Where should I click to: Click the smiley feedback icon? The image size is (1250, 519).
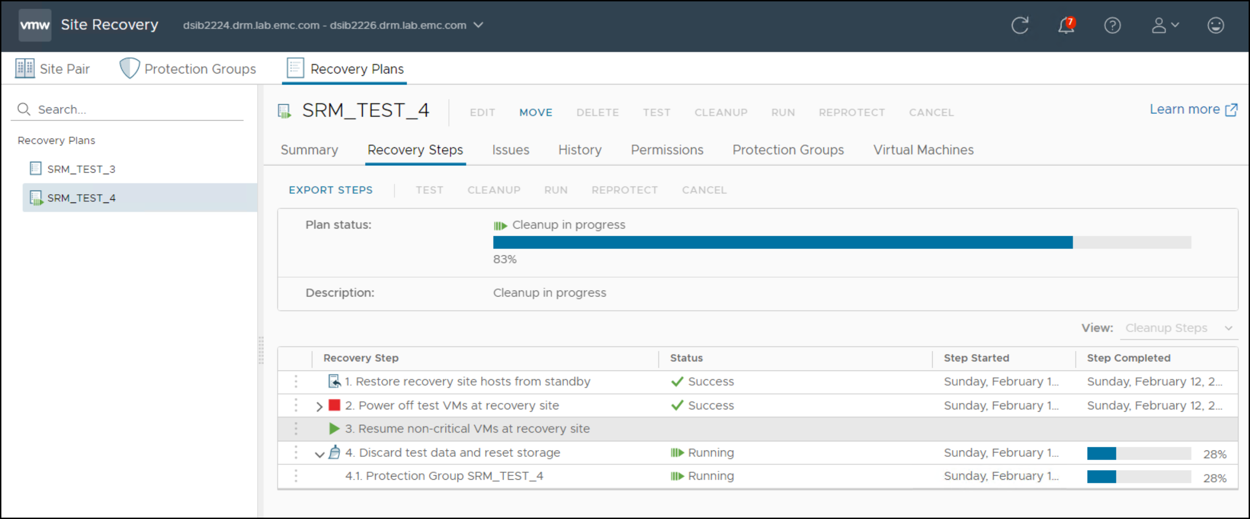(x=1216, y=25)
